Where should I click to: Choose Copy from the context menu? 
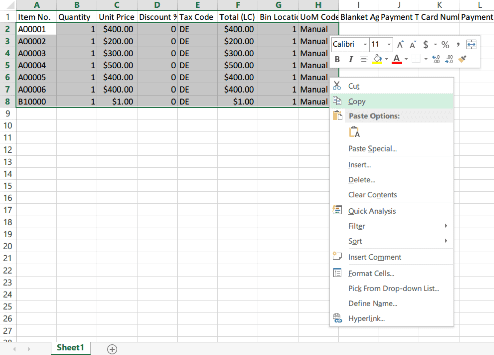[392, 101]
